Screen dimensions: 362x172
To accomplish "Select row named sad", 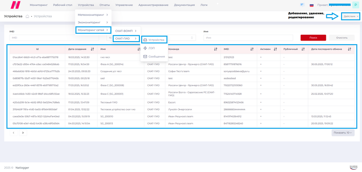I will tap(182, 78).
